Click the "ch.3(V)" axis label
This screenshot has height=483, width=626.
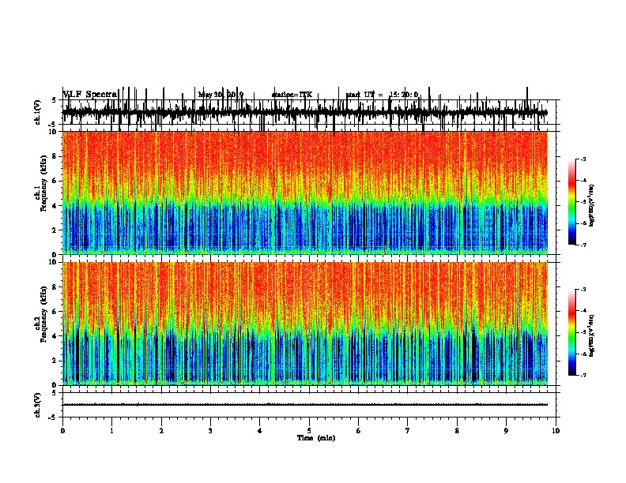click(x=38, y=405)
